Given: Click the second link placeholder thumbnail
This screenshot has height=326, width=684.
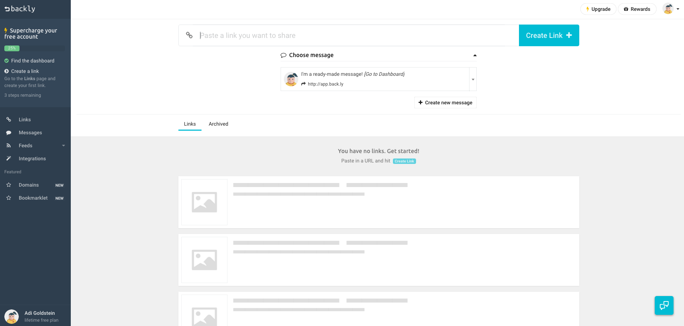Looking at the screenshot, I should click(204, 260).
